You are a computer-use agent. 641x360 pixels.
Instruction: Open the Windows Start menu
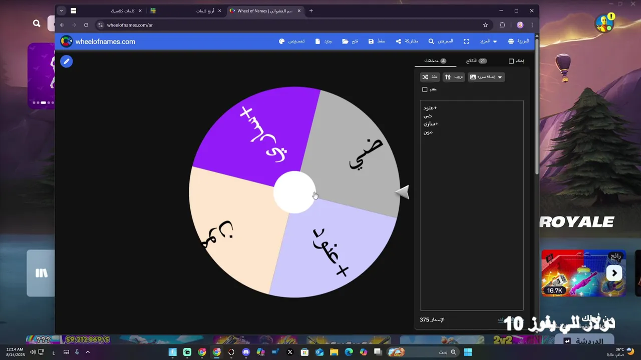468,352
